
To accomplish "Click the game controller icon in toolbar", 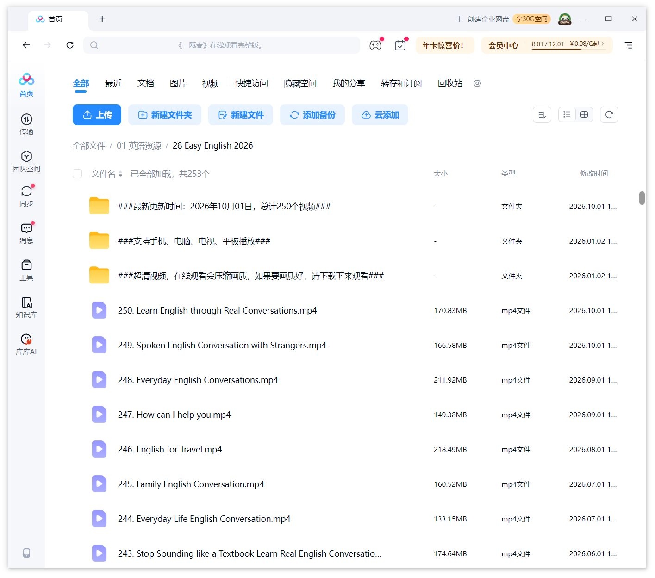I will 375,45.
